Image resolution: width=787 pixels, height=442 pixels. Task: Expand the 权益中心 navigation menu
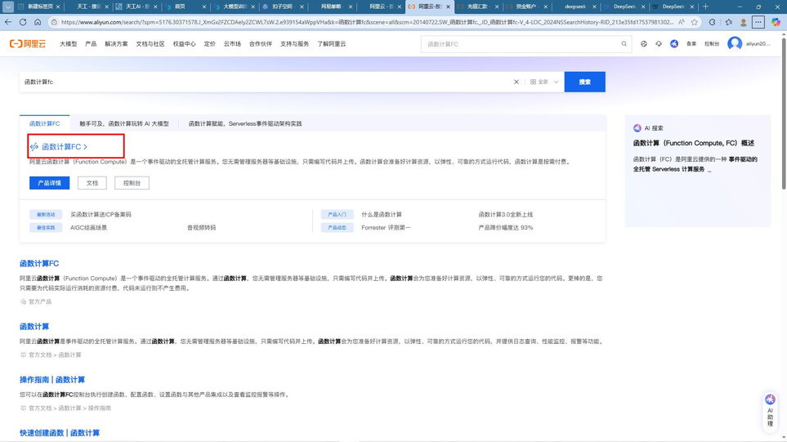point(184,43)
